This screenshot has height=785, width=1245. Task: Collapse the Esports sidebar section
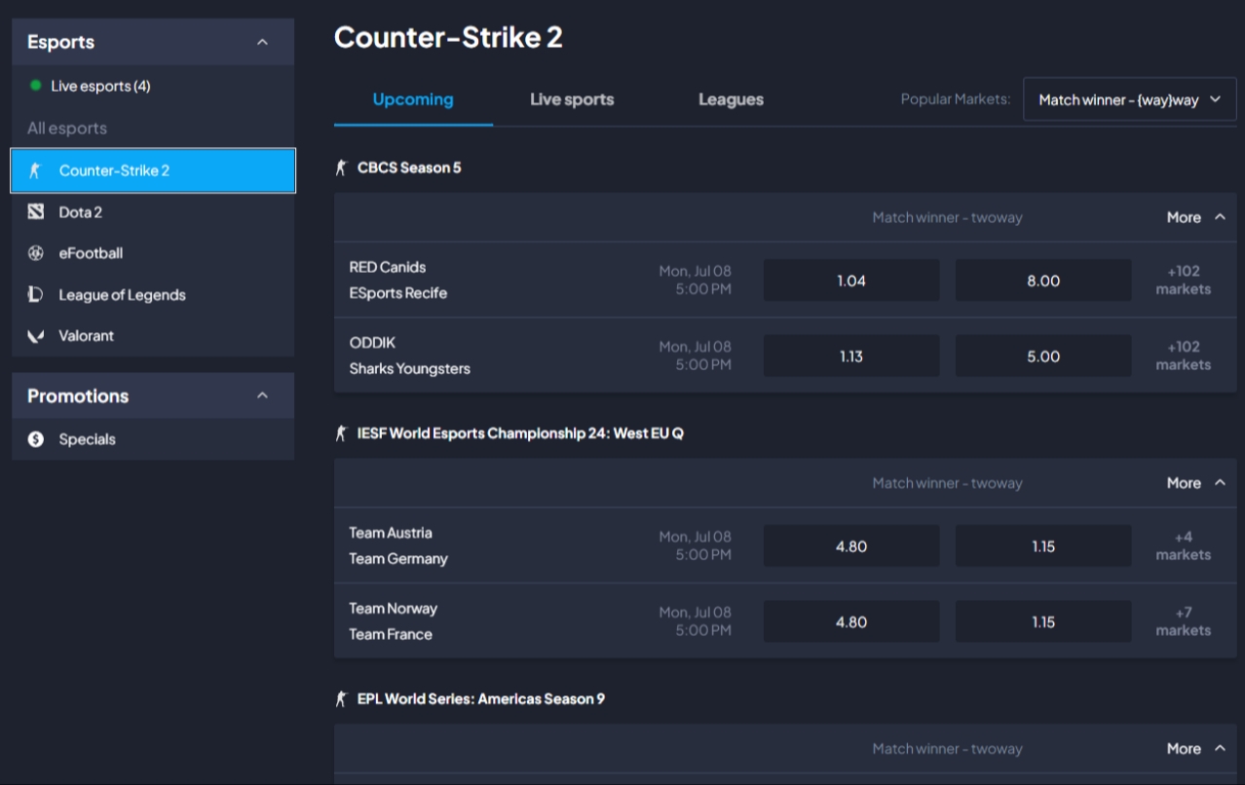(262, 42)
